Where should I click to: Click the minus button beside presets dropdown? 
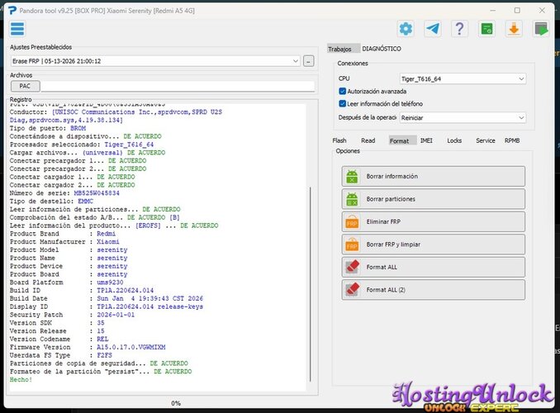pos(309,61)
